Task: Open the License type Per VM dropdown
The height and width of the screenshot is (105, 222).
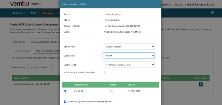Action: 129,56
